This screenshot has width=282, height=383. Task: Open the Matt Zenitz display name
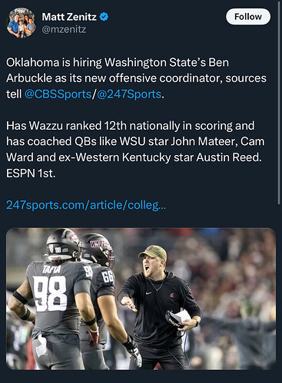coord(69,17)
